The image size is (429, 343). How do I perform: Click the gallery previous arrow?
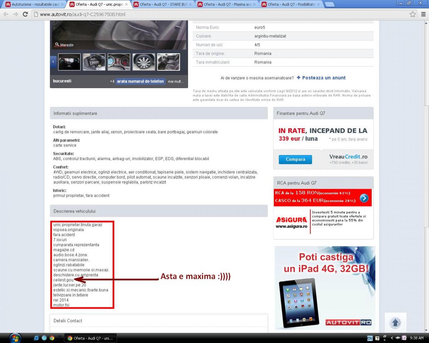tap(53, 62)
